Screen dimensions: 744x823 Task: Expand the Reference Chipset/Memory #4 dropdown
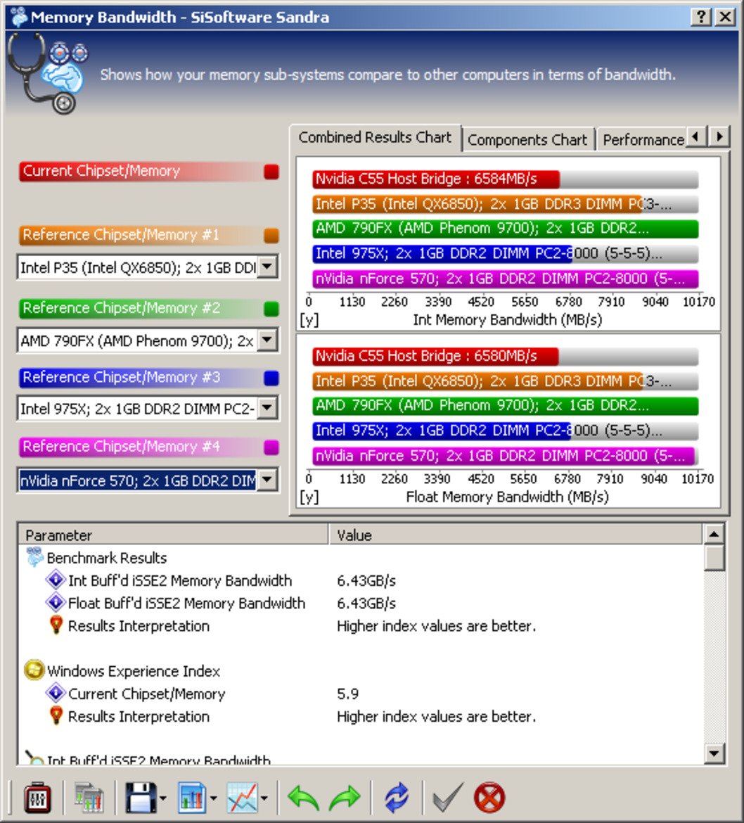(x=267, y=479)
